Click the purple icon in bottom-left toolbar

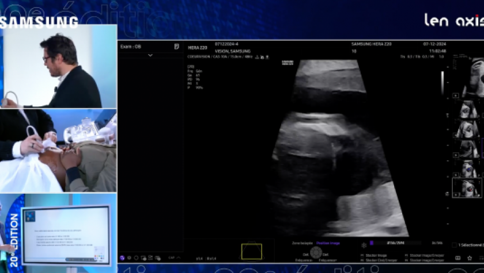pyautogui.click(x=122, y=258)
